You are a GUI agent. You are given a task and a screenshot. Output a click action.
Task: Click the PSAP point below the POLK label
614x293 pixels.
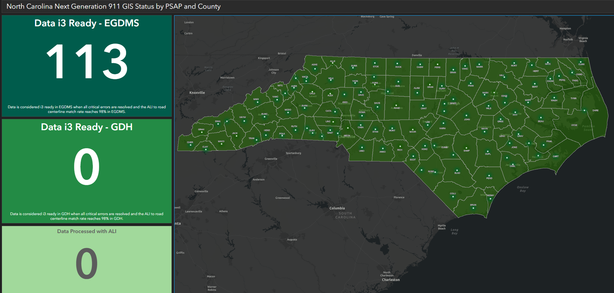click(282, 136)
